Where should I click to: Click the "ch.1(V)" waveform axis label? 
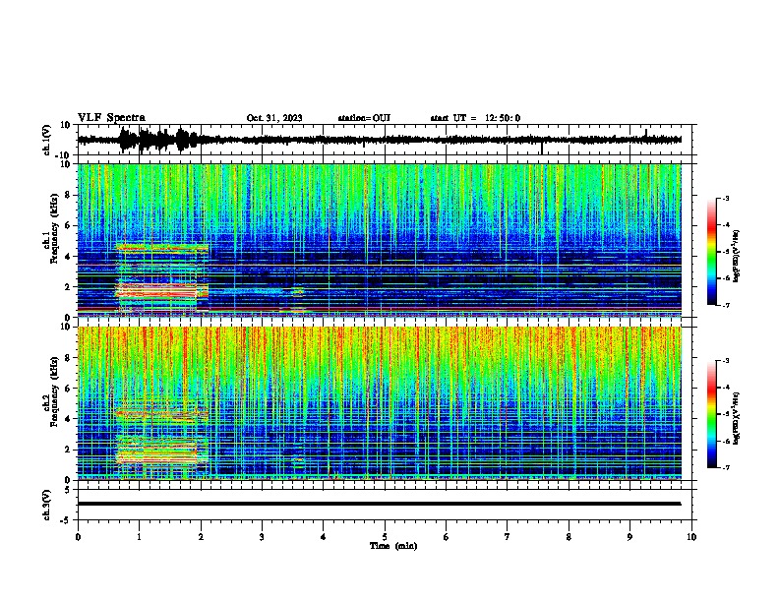pyautogui.click(x=47, y=140)
